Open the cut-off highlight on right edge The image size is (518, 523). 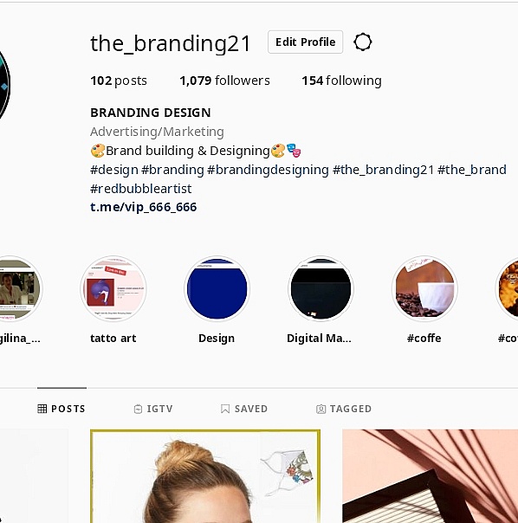tap(507, 288)
